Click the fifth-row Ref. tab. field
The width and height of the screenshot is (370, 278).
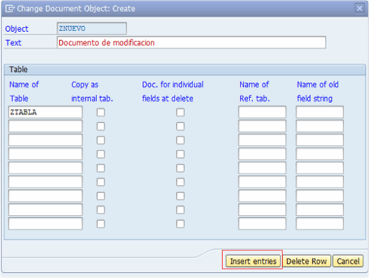pos(262,168)
